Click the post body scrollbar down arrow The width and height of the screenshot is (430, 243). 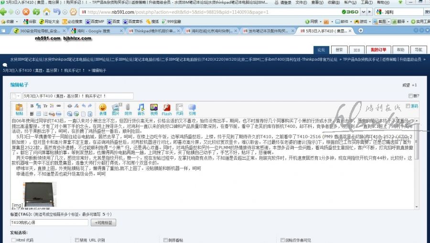(417, 207)
